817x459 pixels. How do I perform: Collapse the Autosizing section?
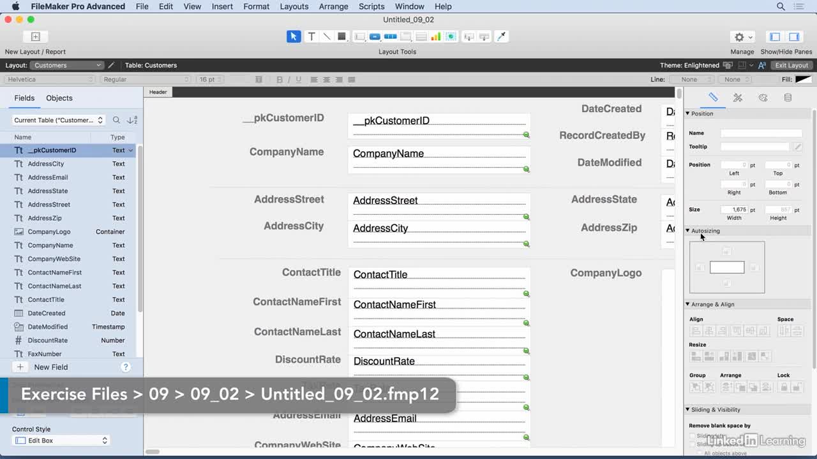click(x=687, y=231)
